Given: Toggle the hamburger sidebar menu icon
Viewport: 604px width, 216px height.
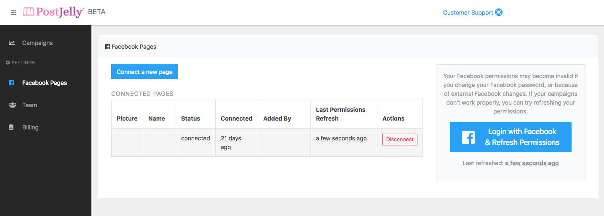Looking at the screenshot, I should 13,13.
